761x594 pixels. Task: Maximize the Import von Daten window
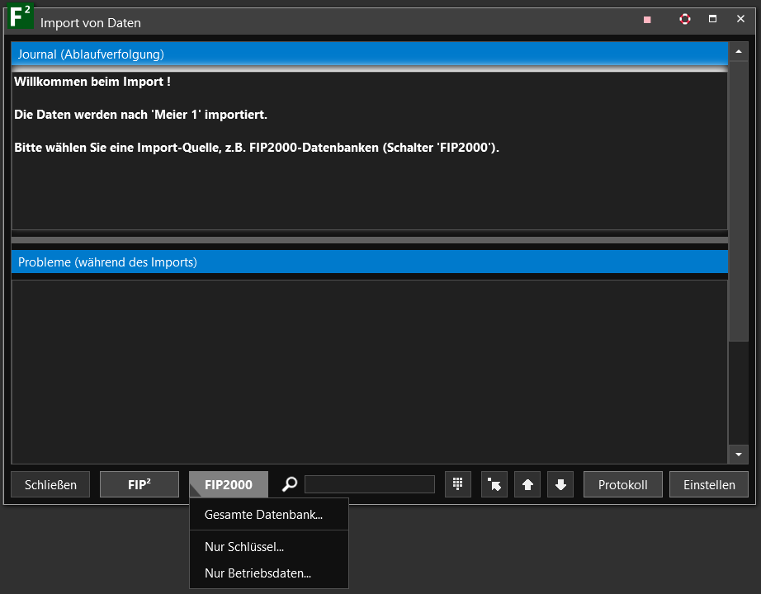tap(712, 19)
